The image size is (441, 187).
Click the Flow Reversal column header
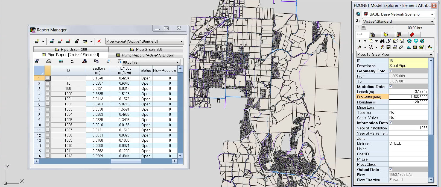[x=165, y=70]
